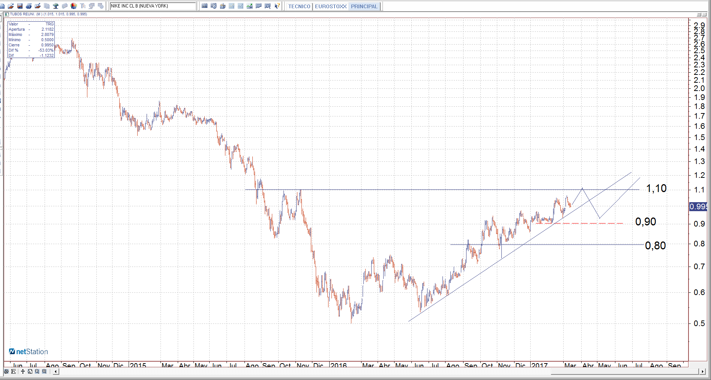The image size is (711, 380).
Task: Click the green chart indicator toolbar icon
Action: tap(249, 6)
